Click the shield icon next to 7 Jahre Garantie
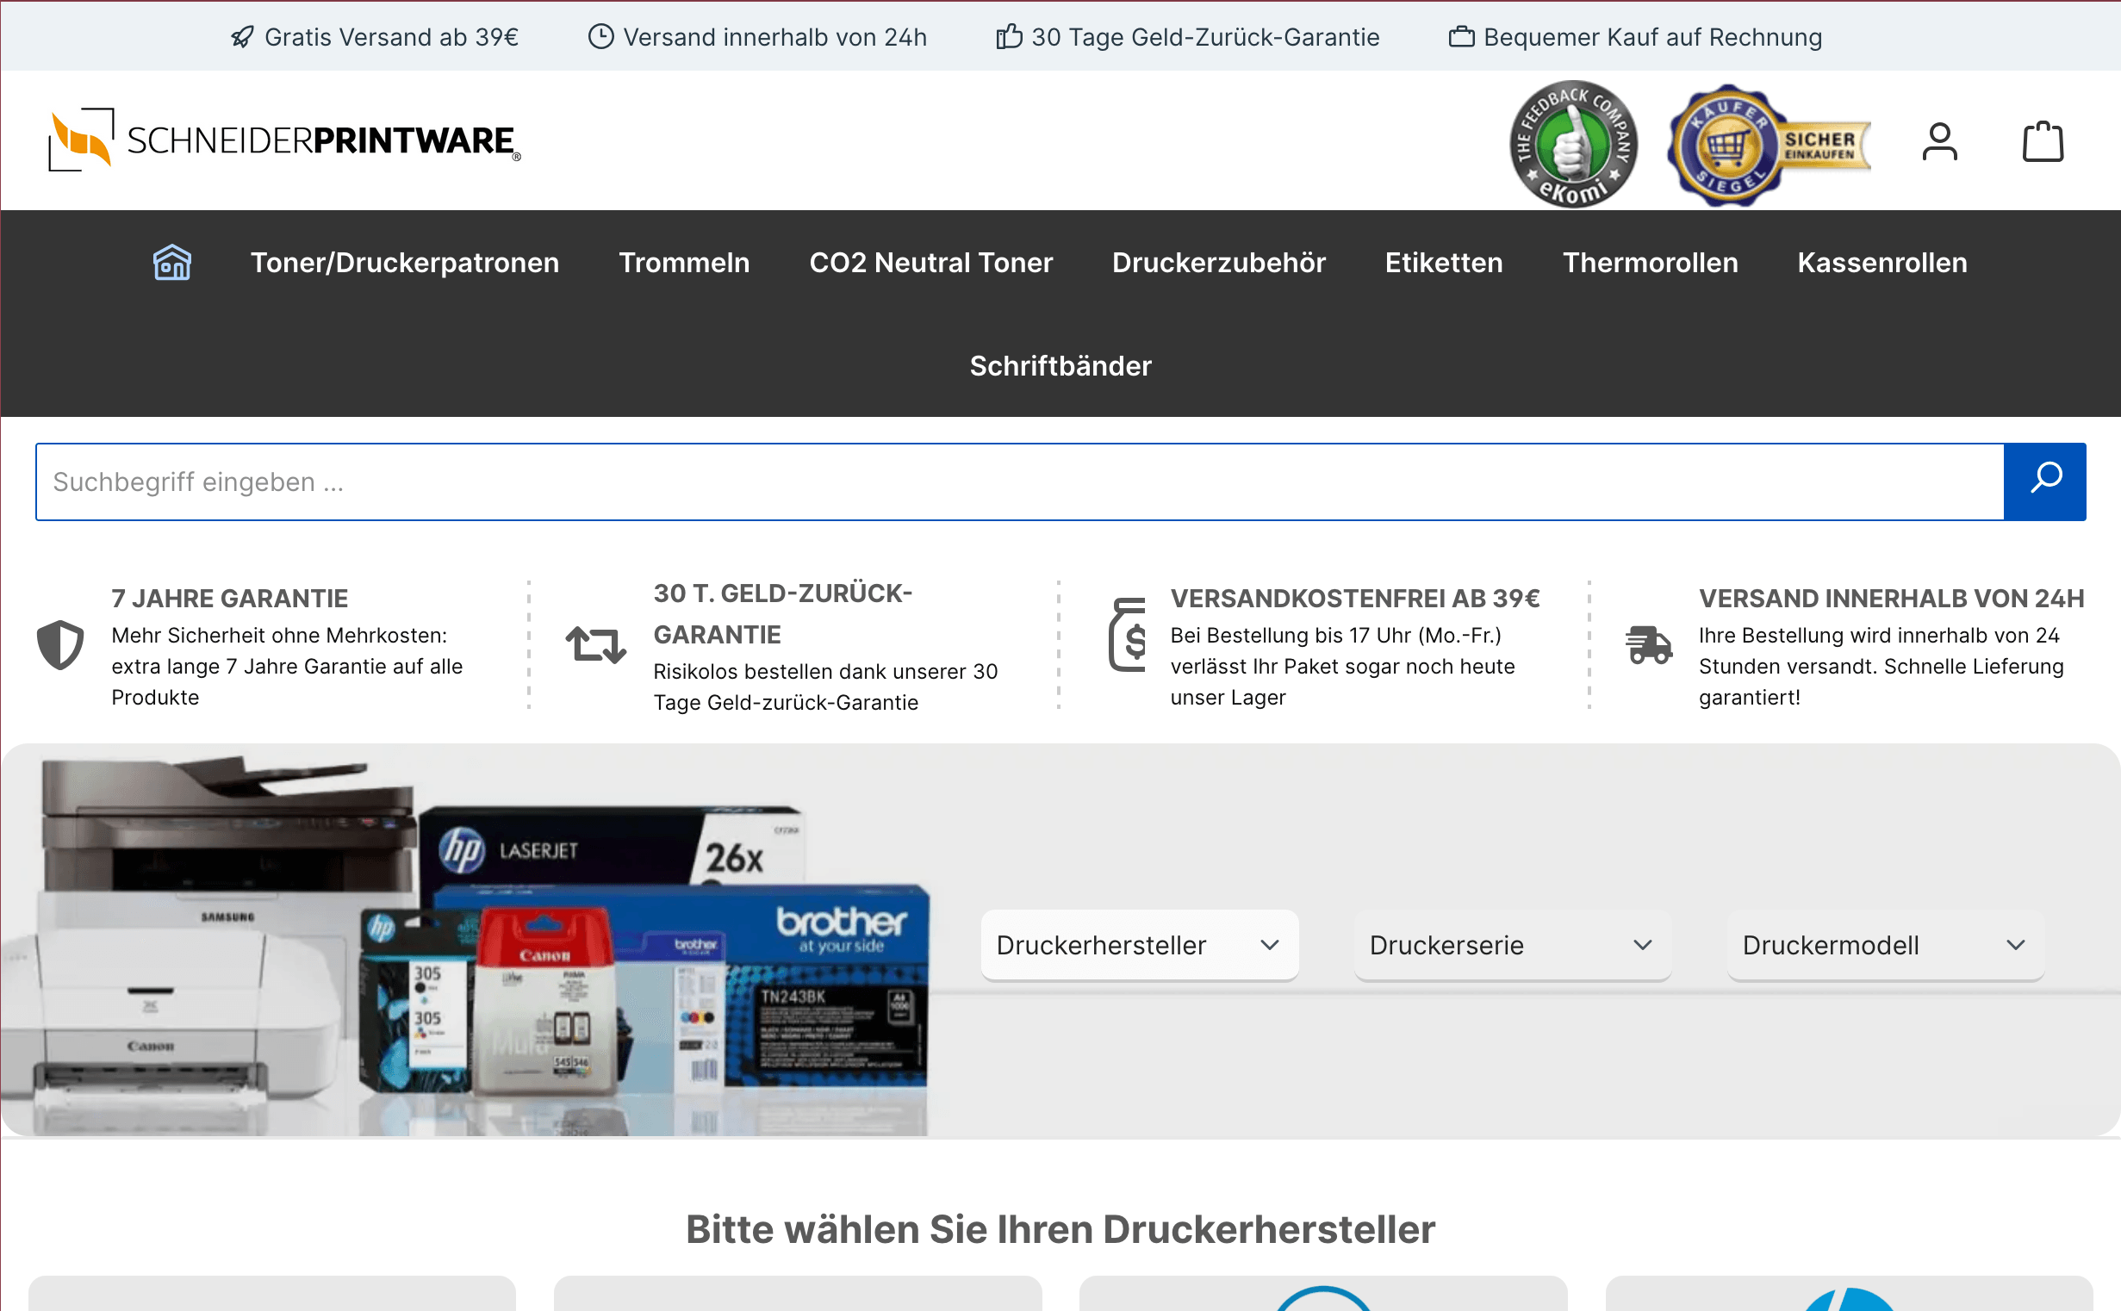 click(x=59, y=645)
